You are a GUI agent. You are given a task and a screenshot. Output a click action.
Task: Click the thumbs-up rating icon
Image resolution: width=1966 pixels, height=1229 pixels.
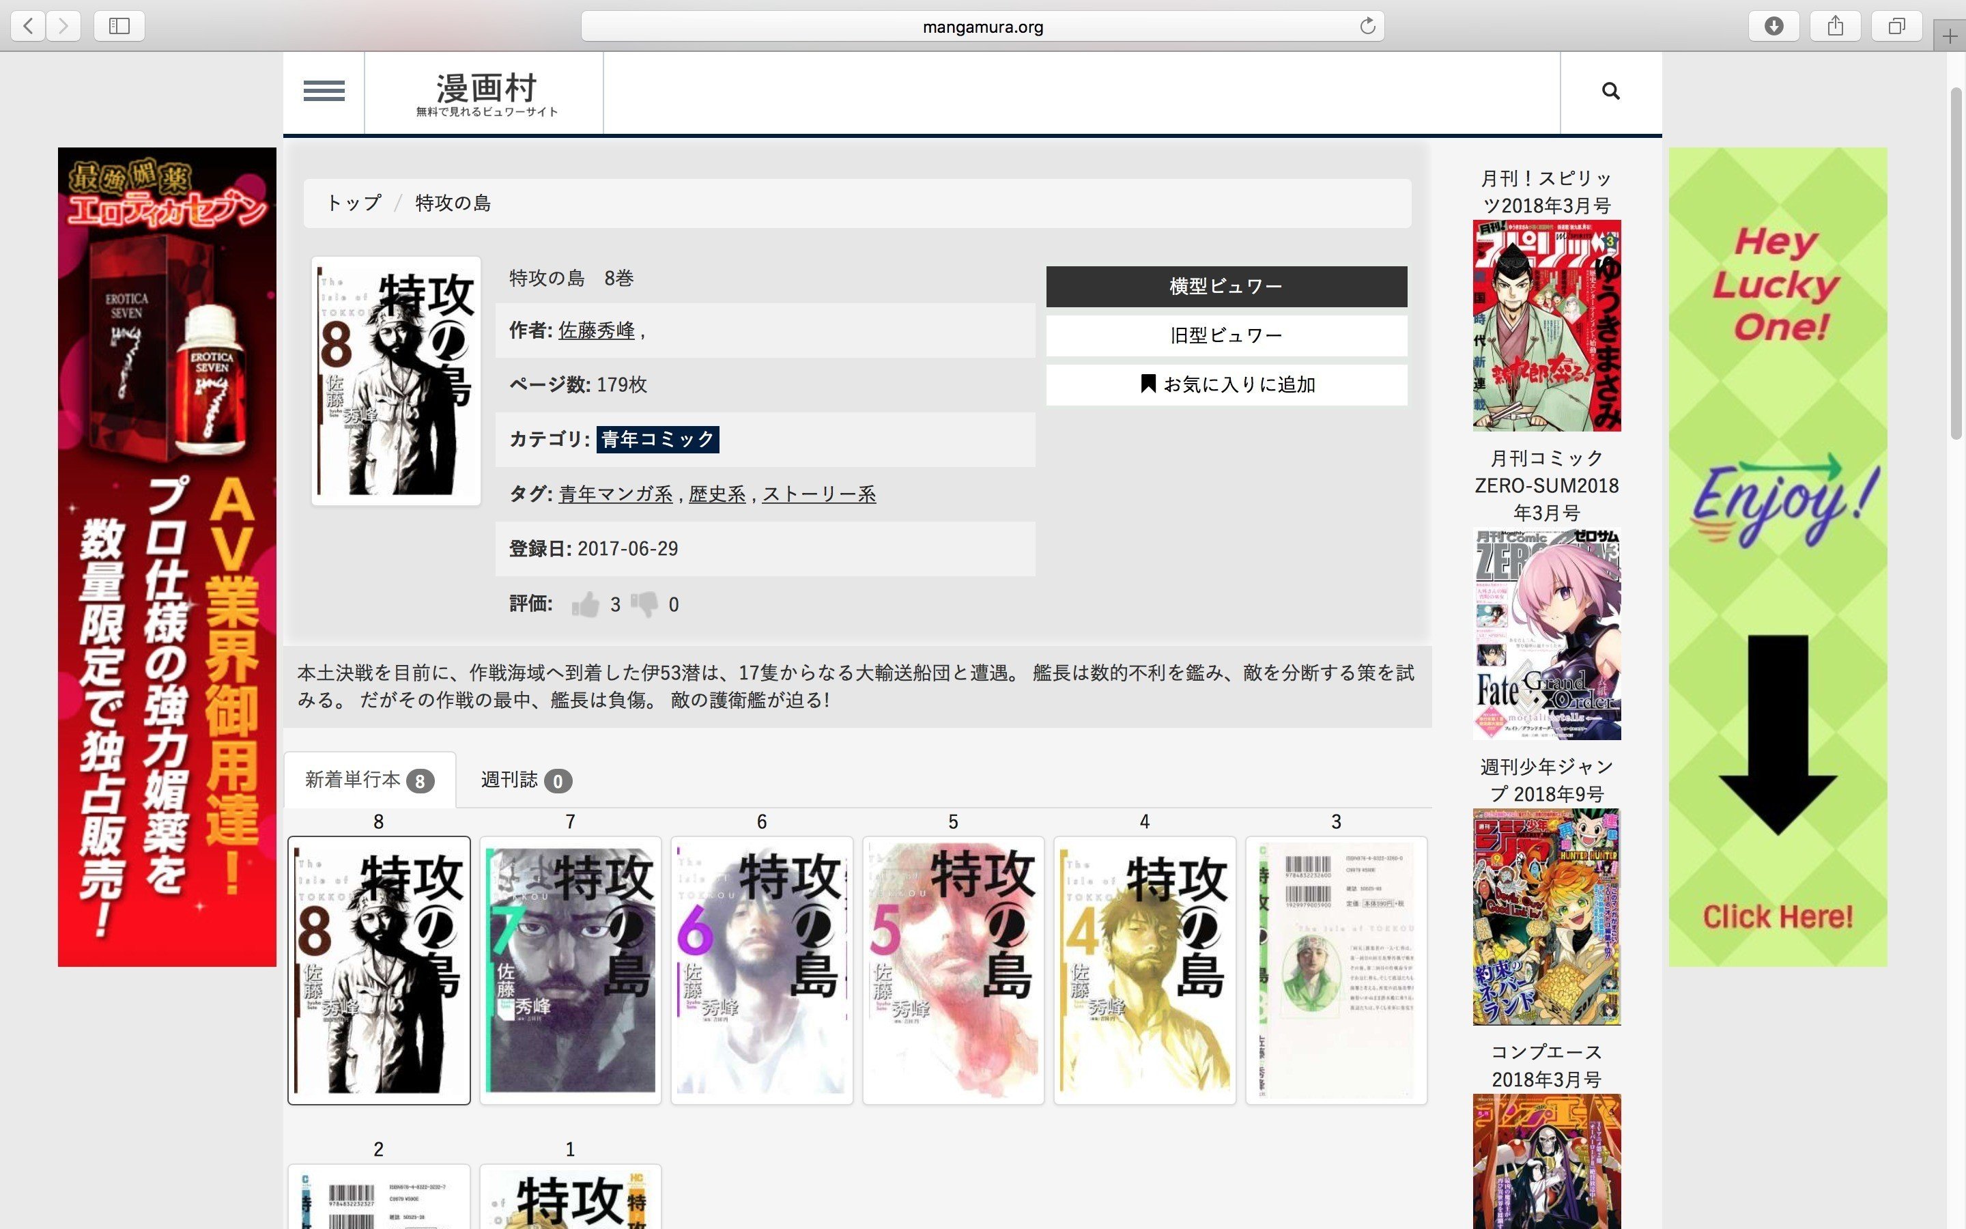coord(585,604)
